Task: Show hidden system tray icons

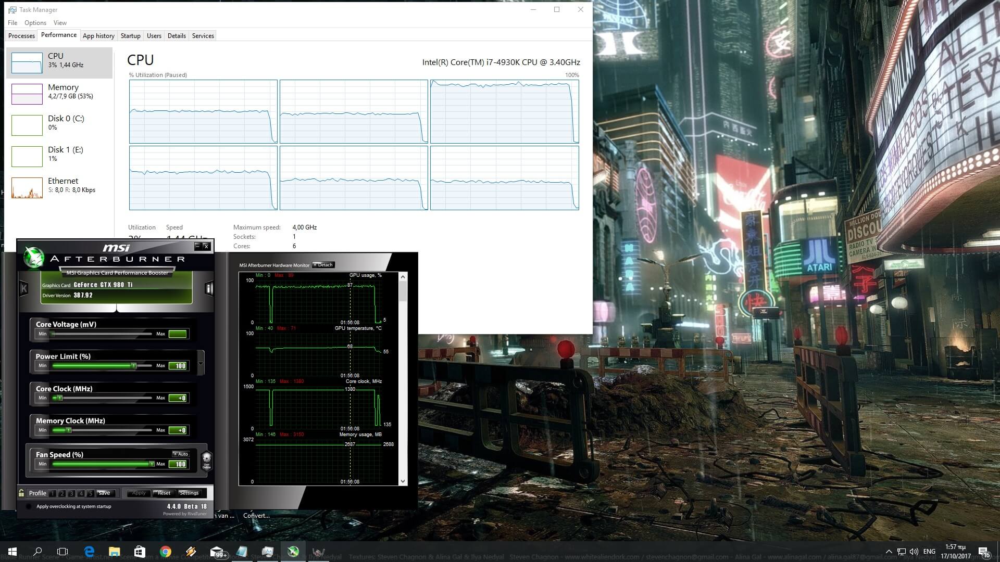Action: (x=888, y=552)
